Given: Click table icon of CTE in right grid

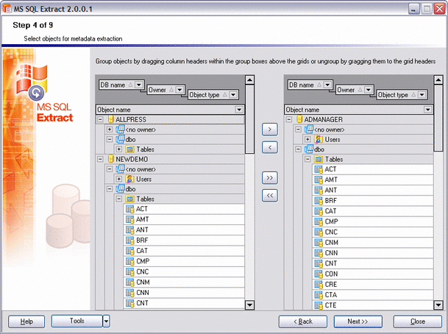Looking at the screenshot, I should (319, 305).
